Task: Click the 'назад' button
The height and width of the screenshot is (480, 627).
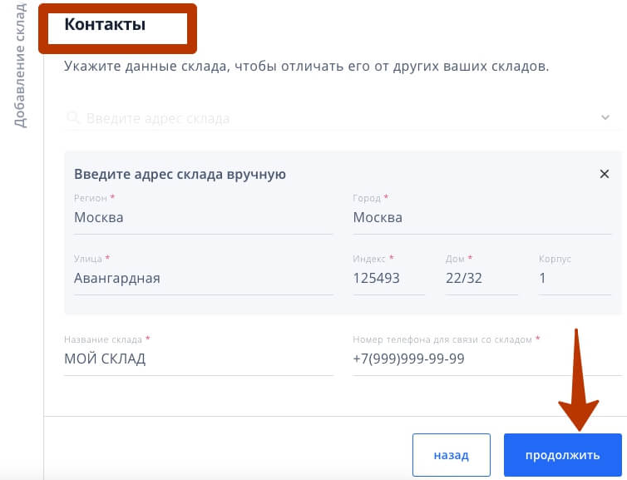Action: 452,455
